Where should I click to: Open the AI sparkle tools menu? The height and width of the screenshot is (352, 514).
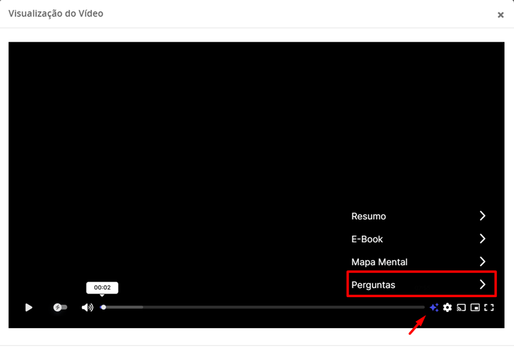tap(434, 307)
